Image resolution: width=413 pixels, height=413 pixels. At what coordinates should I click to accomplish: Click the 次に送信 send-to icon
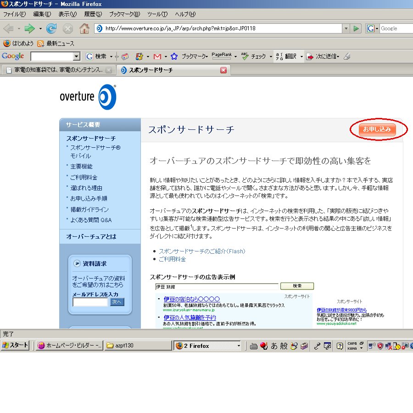310,56
